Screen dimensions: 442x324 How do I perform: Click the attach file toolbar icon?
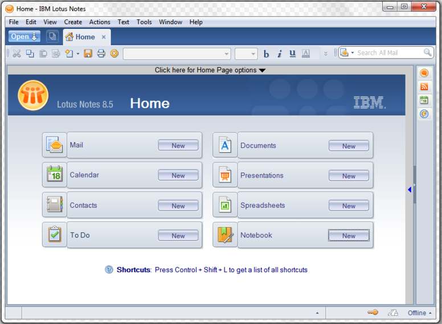56,54
